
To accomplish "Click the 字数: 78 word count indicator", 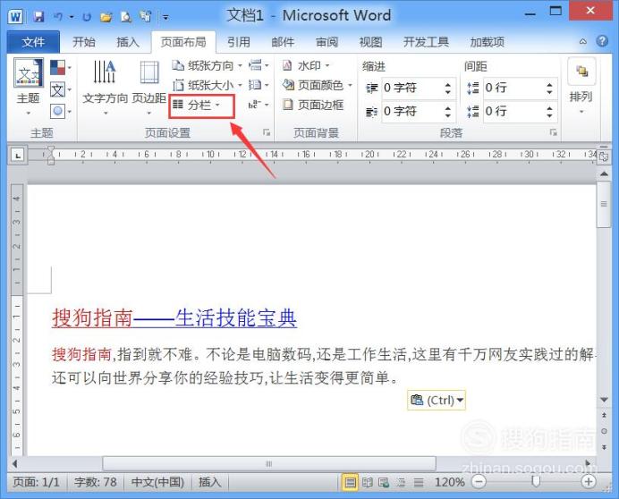I will point(96,482).
